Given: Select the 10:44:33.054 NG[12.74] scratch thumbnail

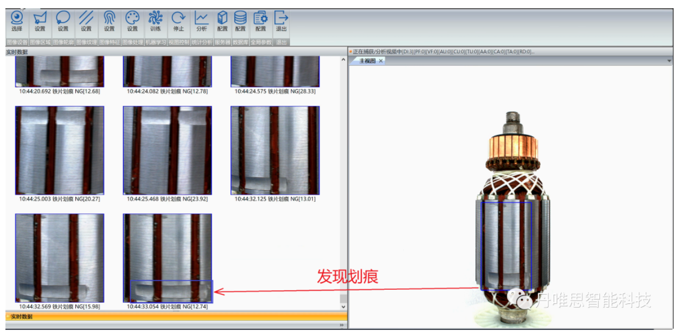Looking at the screenshot, I should coord(168,258).
